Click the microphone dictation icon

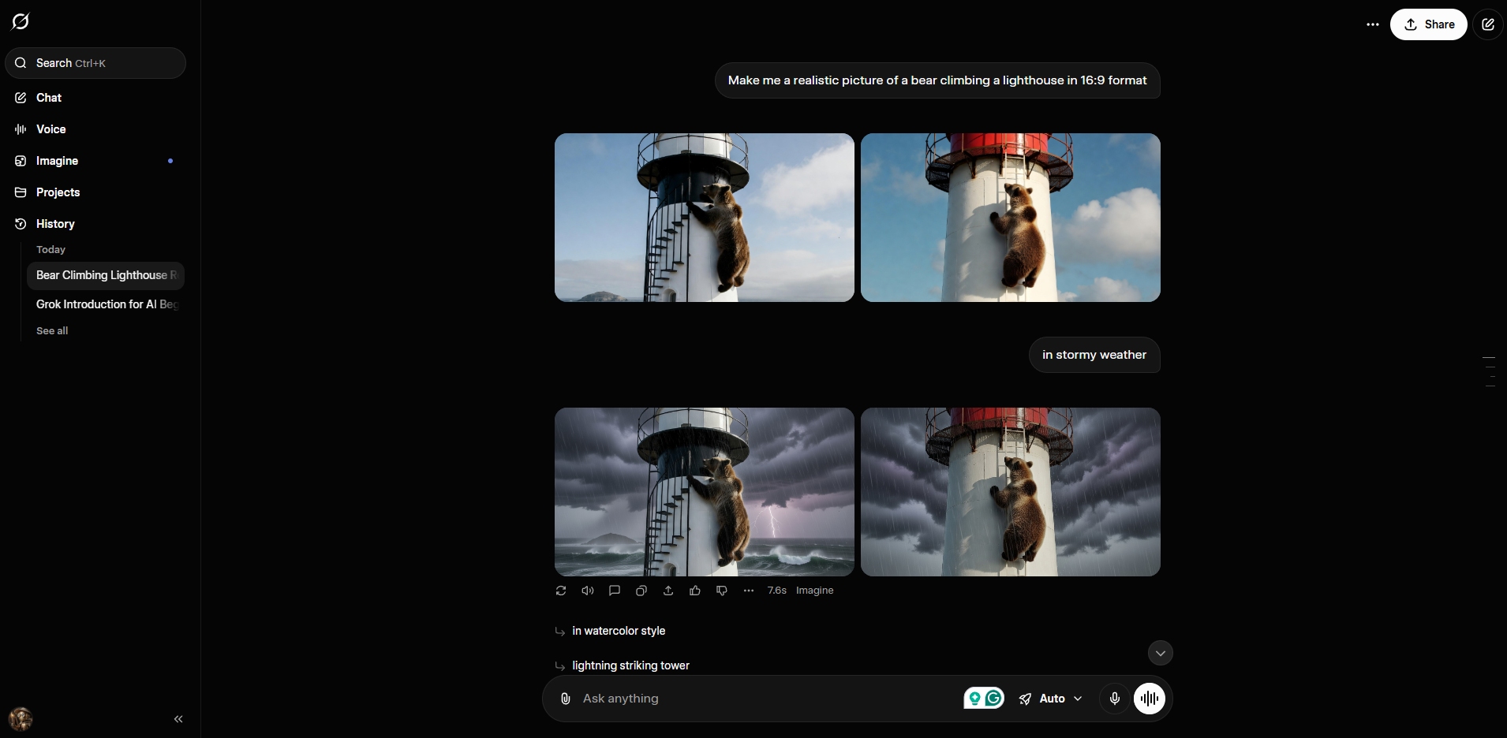(1115, 699)
